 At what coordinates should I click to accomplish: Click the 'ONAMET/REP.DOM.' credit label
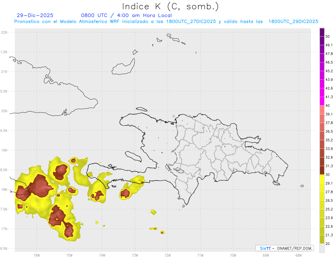[295, 248]
